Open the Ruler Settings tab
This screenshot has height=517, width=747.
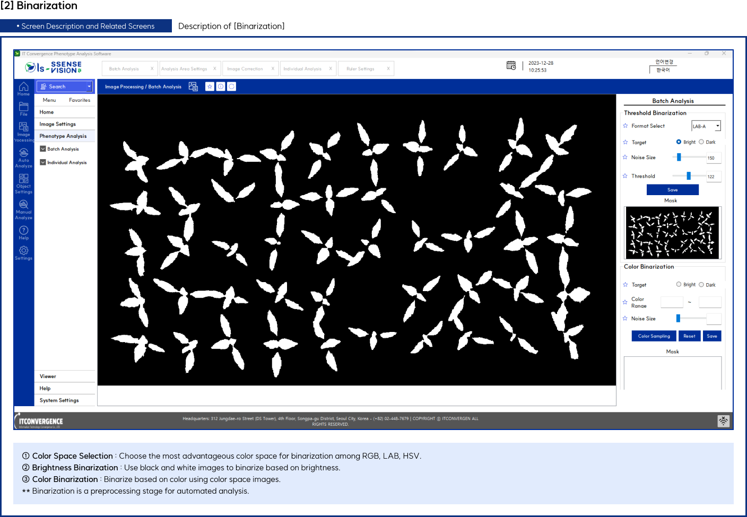(360, 69)
